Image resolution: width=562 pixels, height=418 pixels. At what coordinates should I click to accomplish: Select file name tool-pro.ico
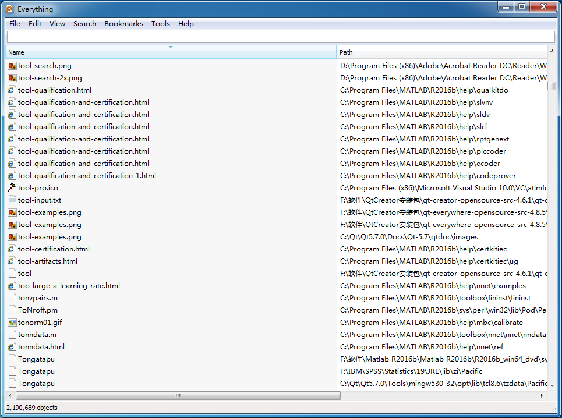pyautogui.click(x=38, y=187)
